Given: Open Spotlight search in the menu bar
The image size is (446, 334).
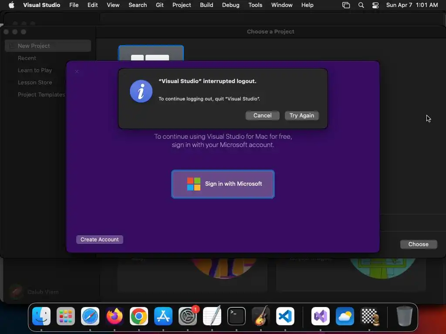Looking at the screenshot, I should tap(361, 5).
